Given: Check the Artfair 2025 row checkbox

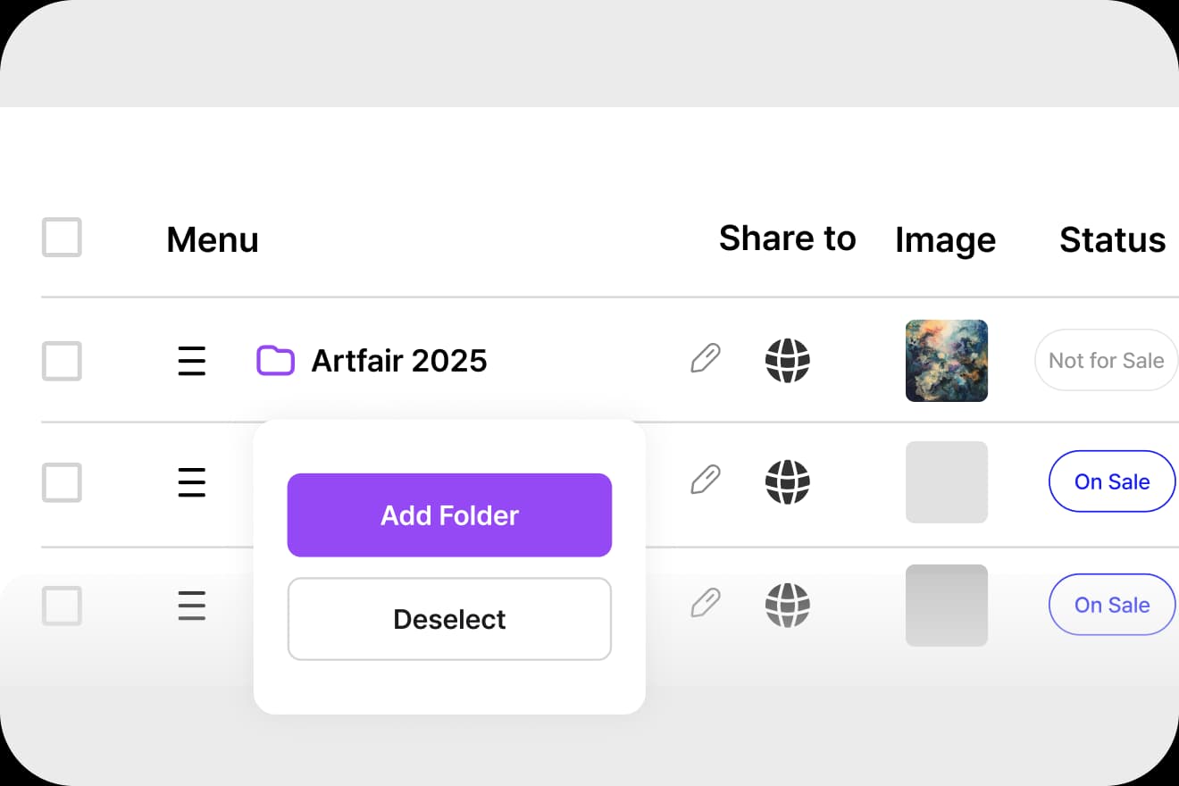Looking at the screenshot, I should coord(62,361).
